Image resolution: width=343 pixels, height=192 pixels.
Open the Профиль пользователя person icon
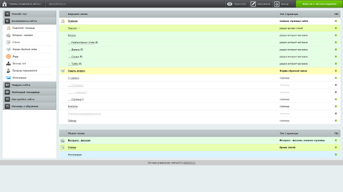tap(9, 70)
